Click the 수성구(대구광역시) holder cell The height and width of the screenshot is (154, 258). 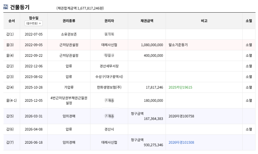[x=109, y=77]
